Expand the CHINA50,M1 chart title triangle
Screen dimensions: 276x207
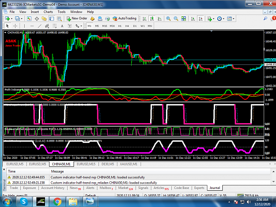coord(5,33)
